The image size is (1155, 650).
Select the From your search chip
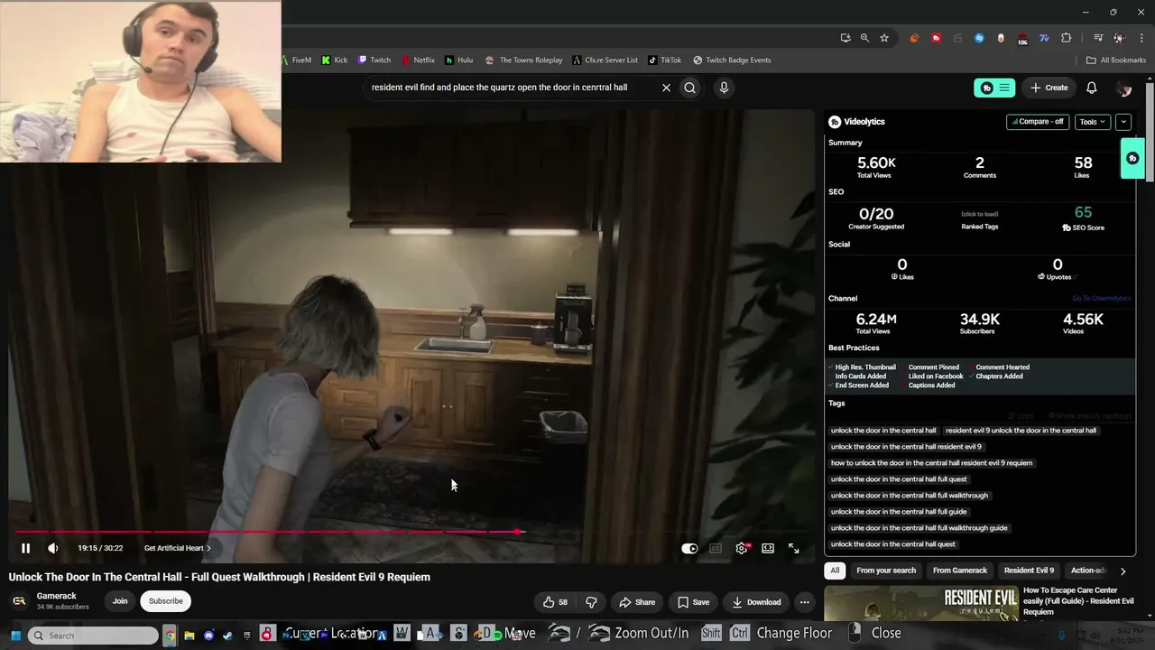point(886,571)
